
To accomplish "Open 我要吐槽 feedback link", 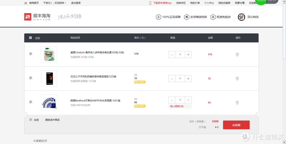I will tap(239, 3).
